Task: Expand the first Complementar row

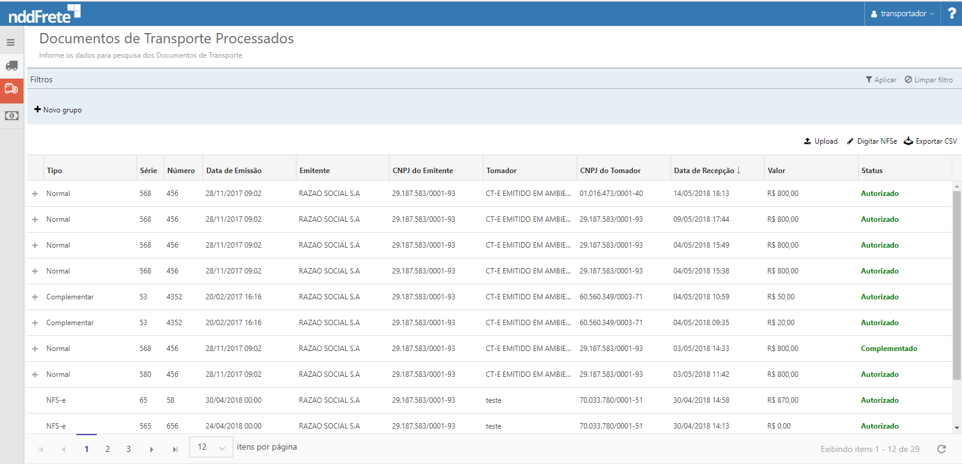Action: [35, 298]
